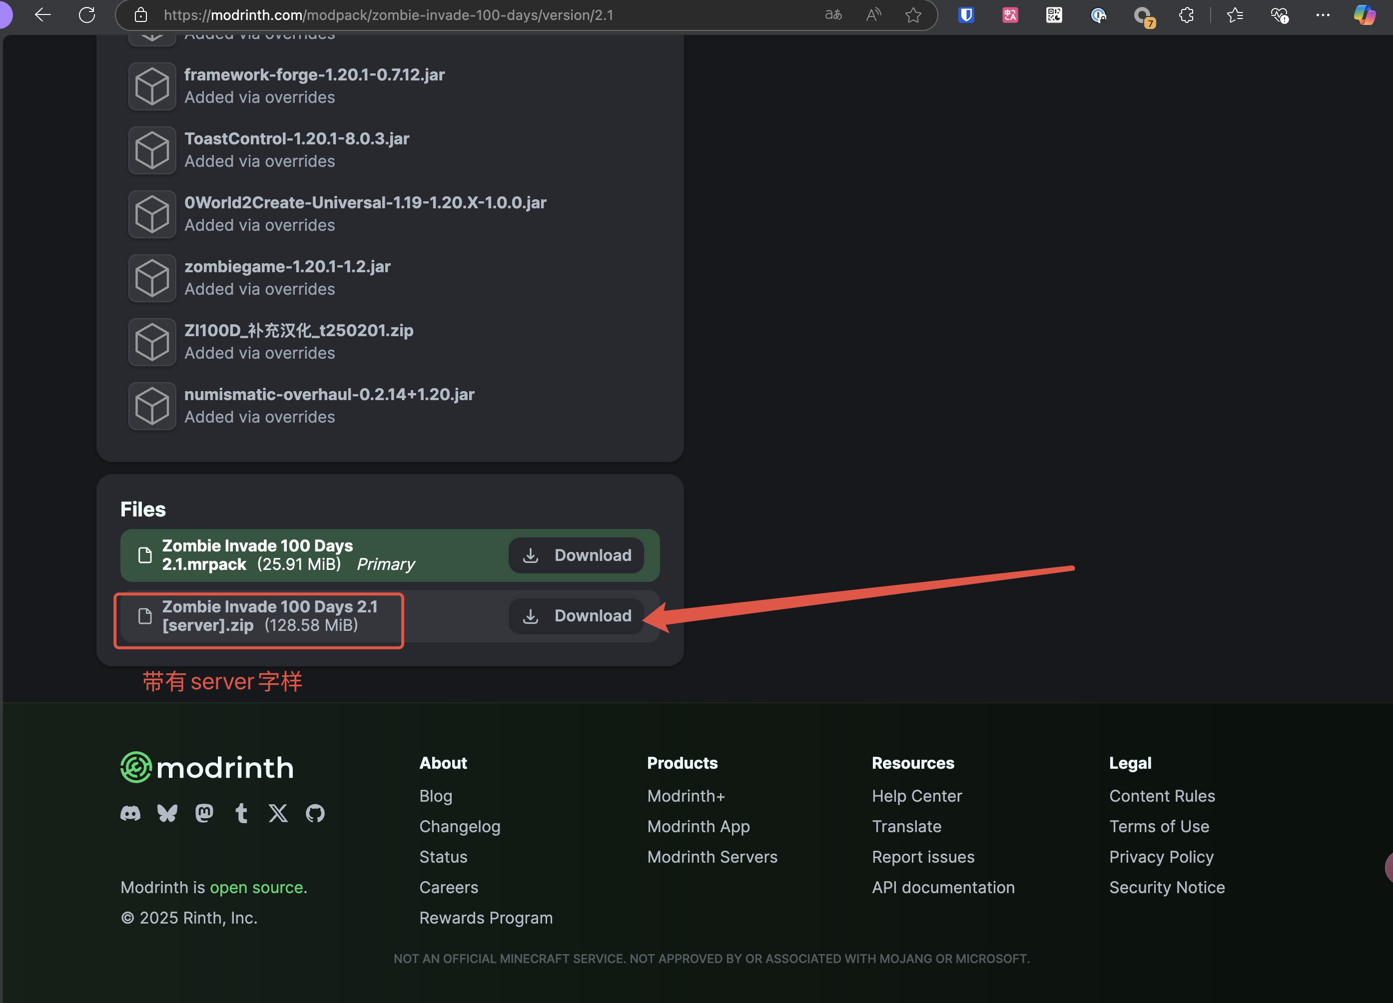The width and height of the screenshot is (1393, 1003).
Task: Open Modrinth's Mastodon footer icon
Action: tap(204, 813)
